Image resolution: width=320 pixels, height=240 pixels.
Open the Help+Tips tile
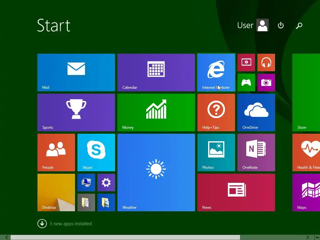(216, 112)
